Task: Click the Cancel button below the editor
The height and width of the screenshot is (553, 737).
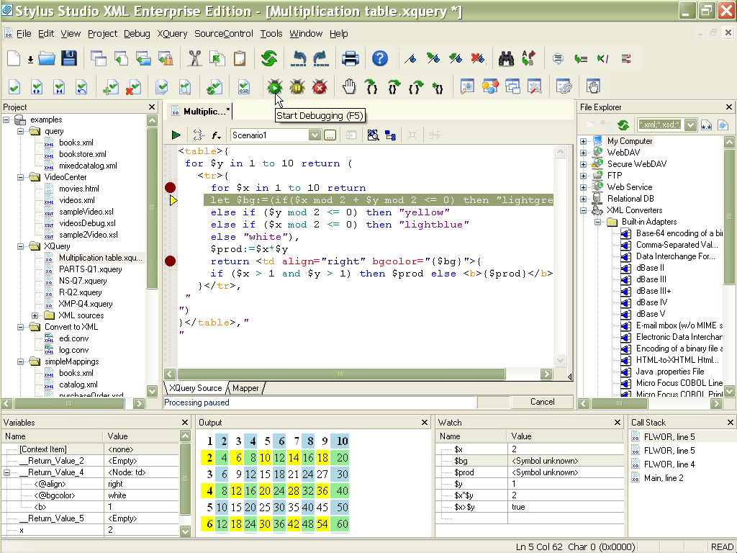Action: coord(542,402)
